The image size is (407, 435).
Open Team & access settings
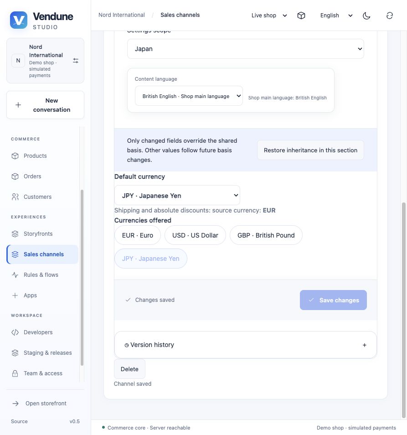click(x=42, y=373)
